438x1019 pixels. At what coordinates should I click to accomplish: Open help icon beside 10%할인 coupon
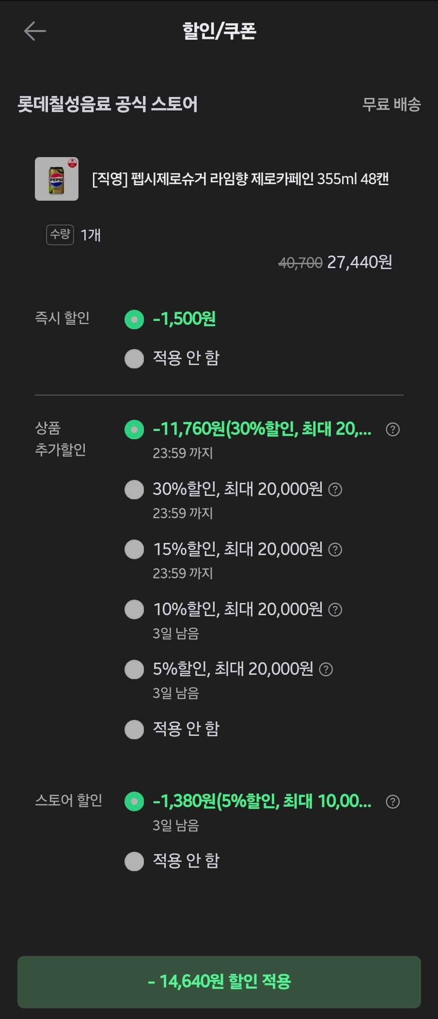click(x=335, y=609)
